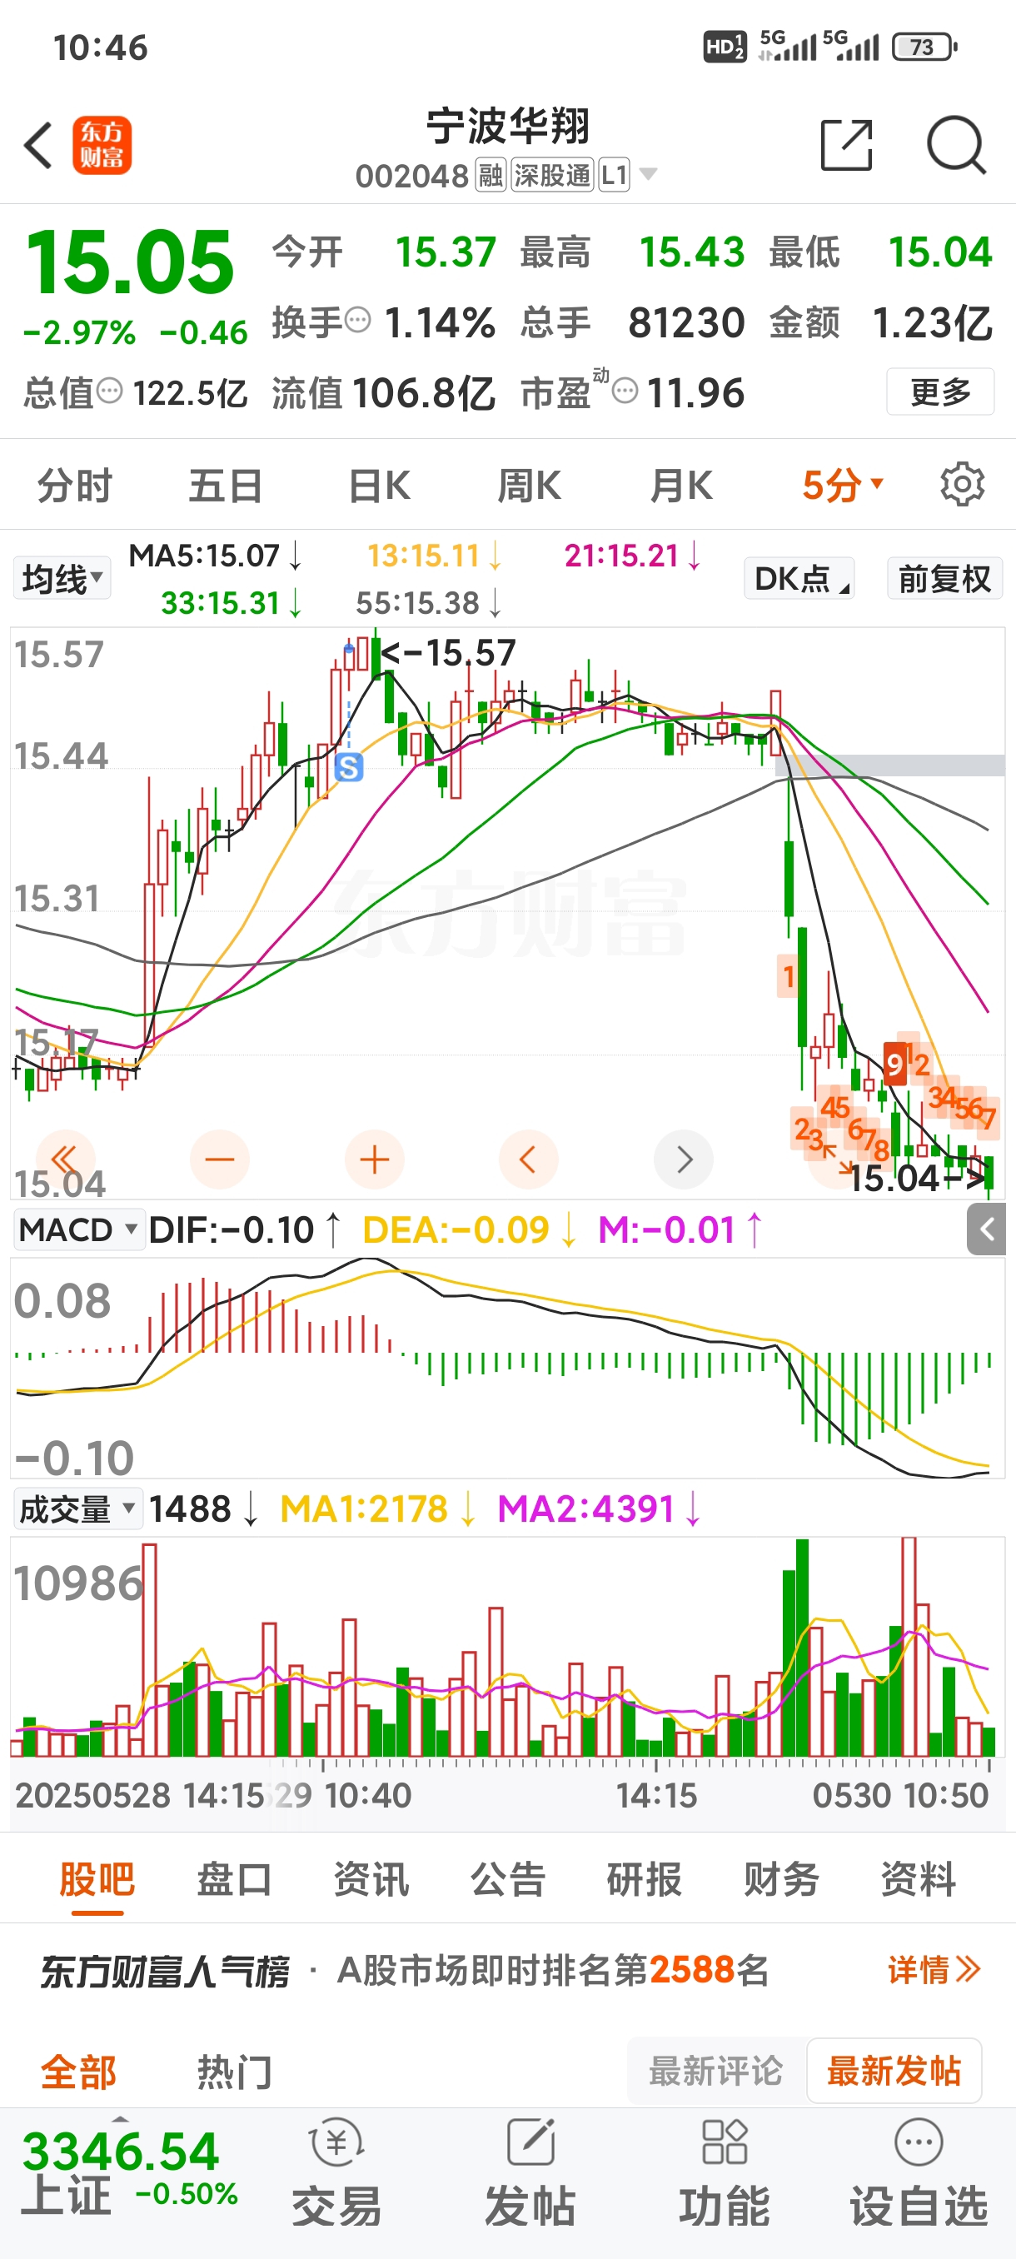Jump to earliest with double-left arrow button
This screenshot has width=1016, height=2259.
65,1159
